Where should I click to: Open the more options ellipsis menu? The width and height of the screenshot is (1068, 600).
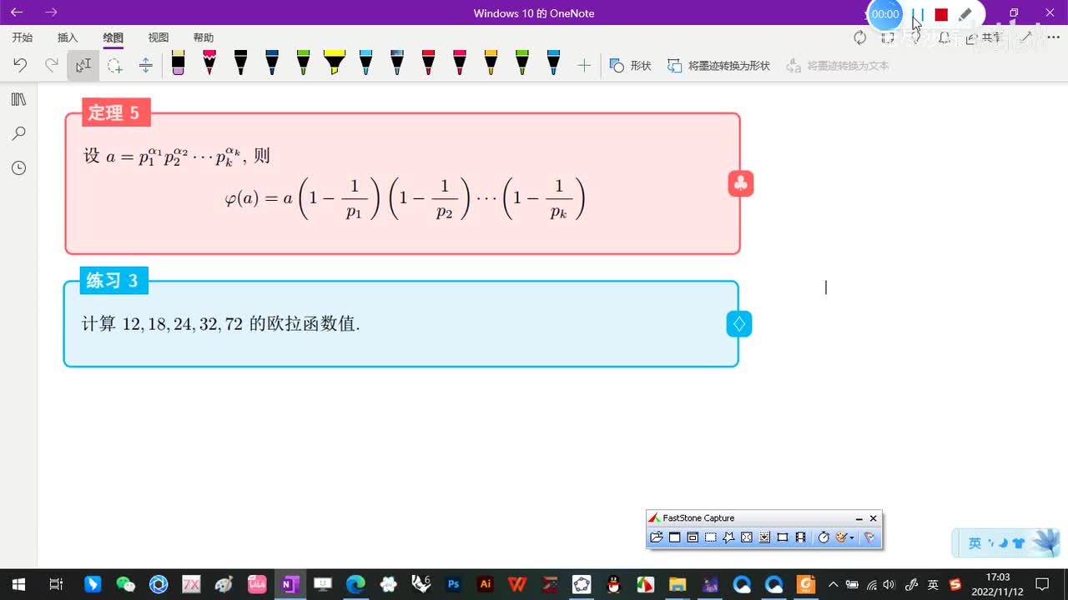click(x=1053, y=37)
